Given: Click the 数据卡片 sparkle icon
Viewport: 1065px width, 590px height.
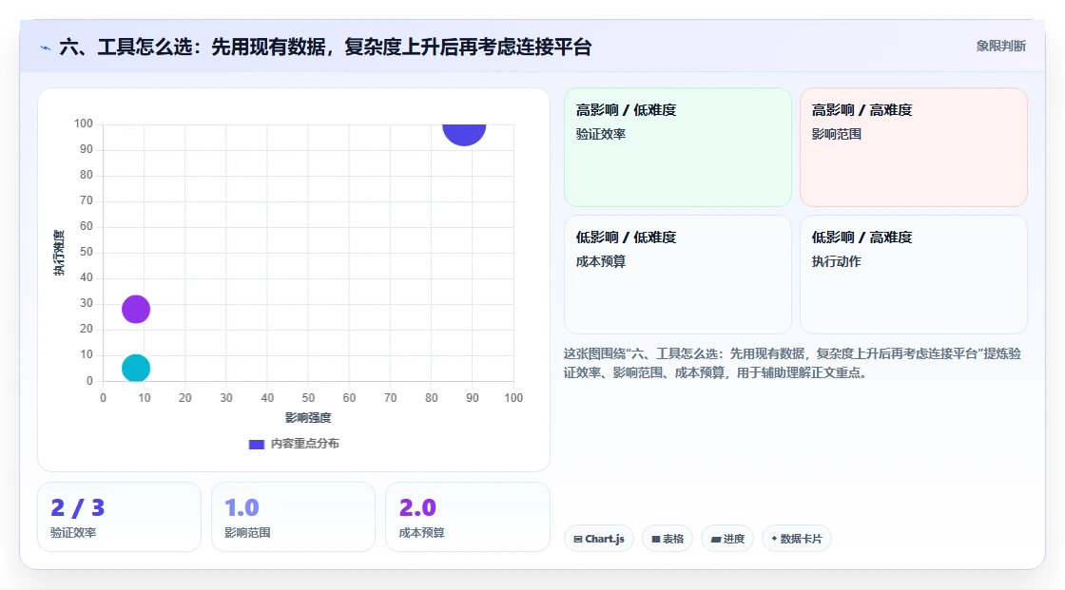Looking at the screenshot, I should tap(774, 539).
